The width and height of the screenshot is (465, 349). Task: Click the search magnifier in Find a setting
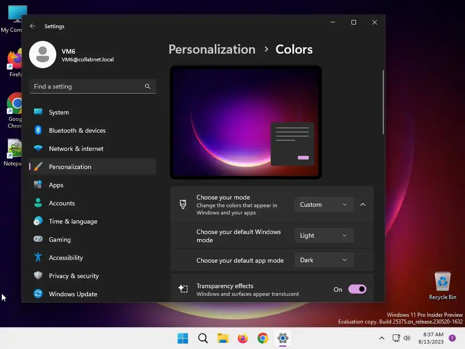148,86
